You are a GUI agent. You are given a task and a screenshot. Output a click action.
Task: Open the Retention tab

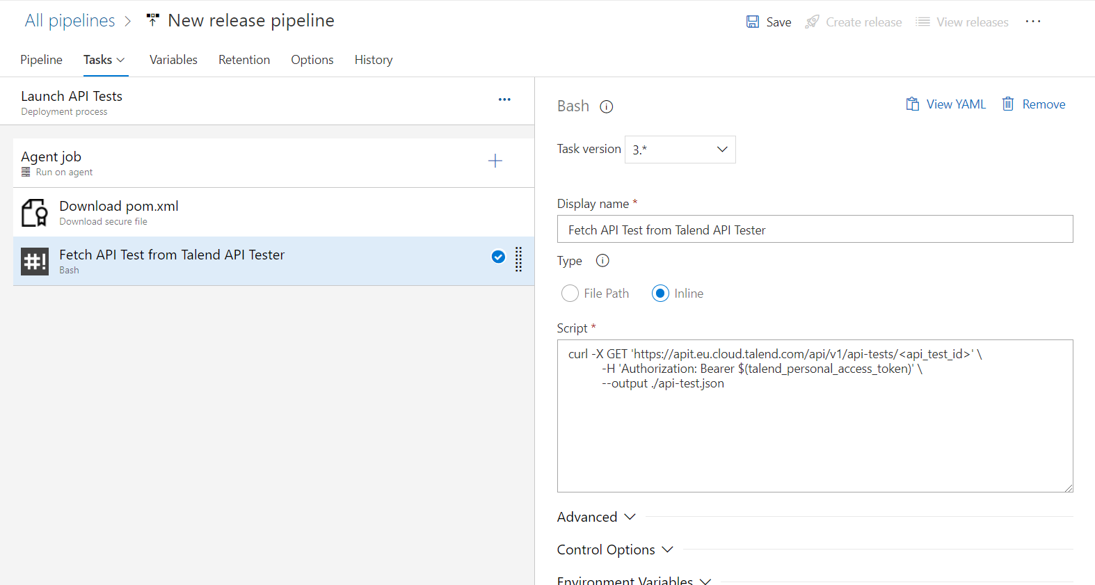(244, 60)
